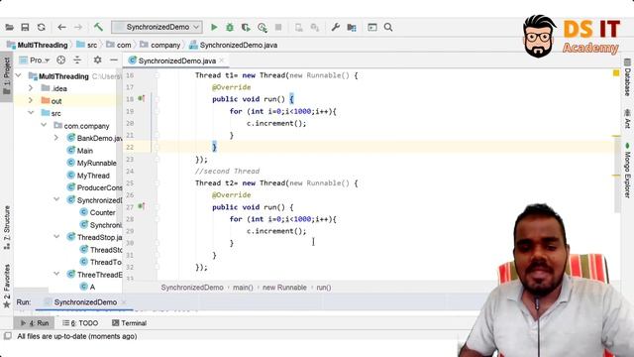Click the yellow inspection indicator in editor

click(616, 73)
